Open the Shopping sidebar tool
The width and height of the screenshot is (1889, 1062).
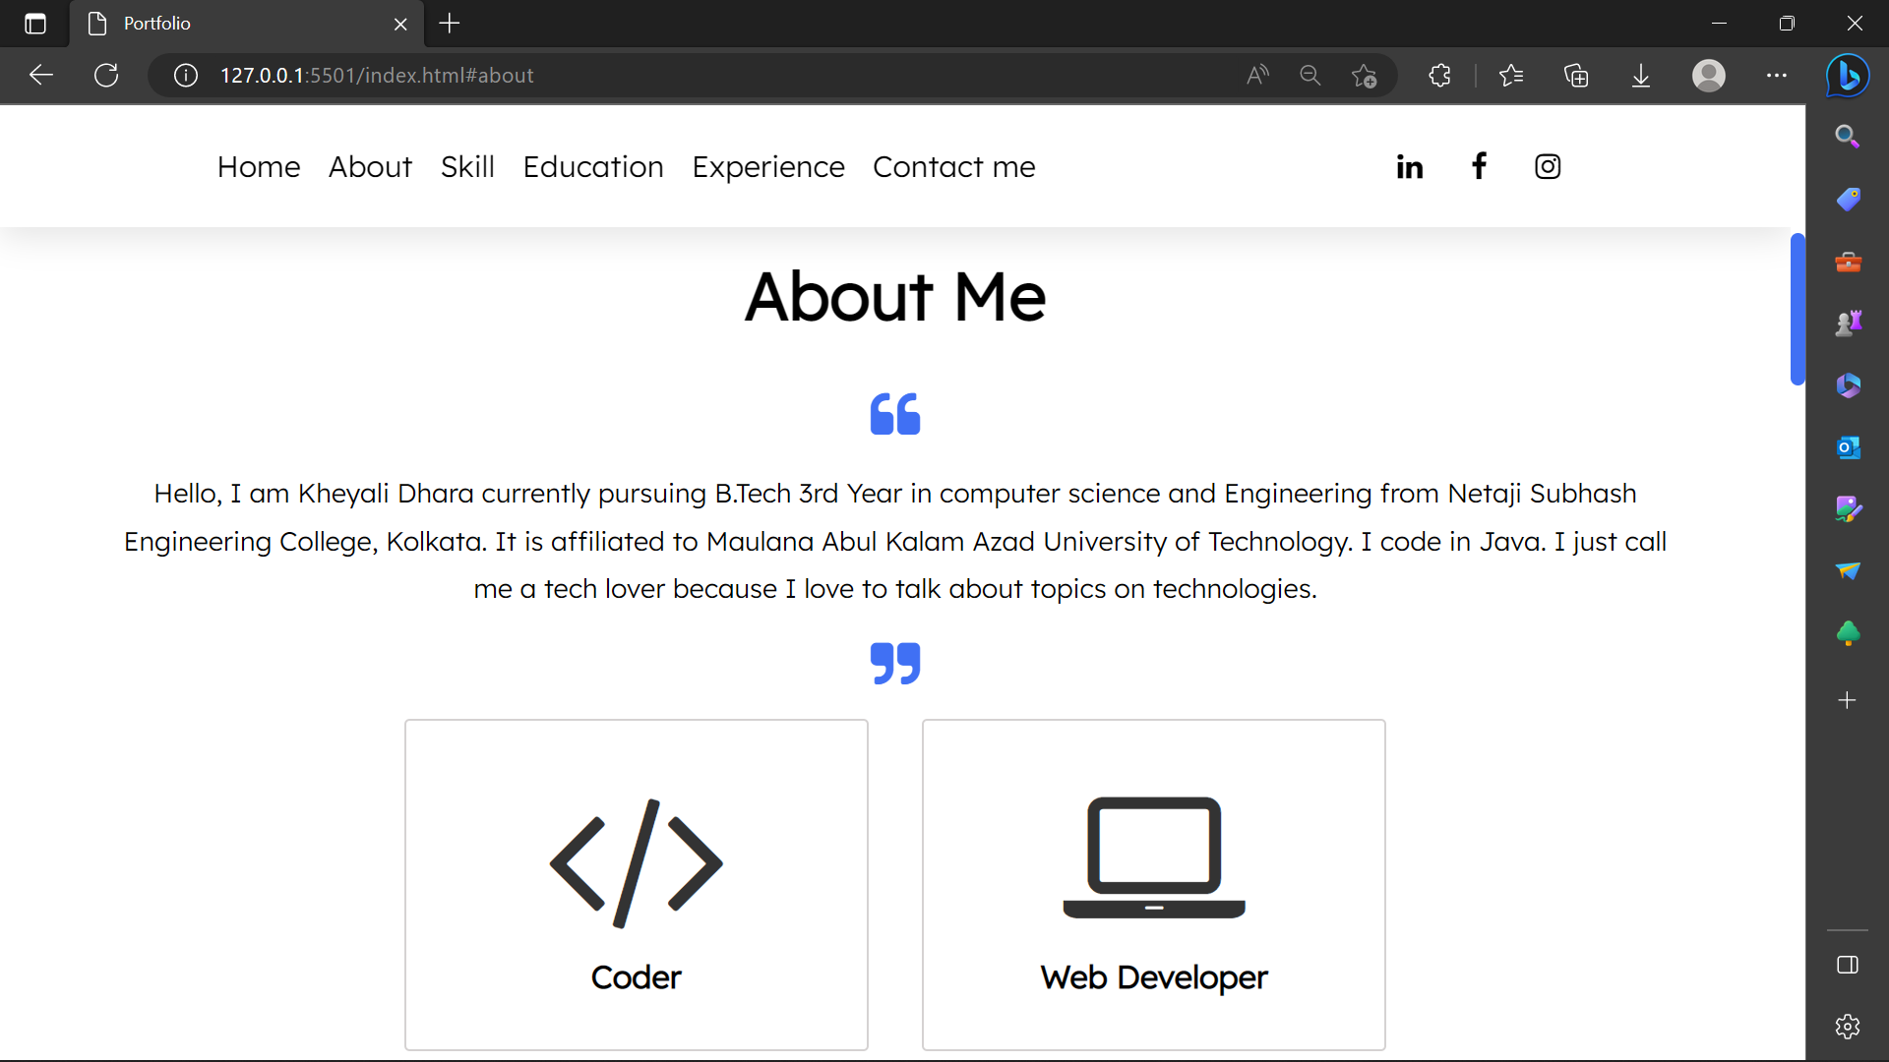(1847, 200)
